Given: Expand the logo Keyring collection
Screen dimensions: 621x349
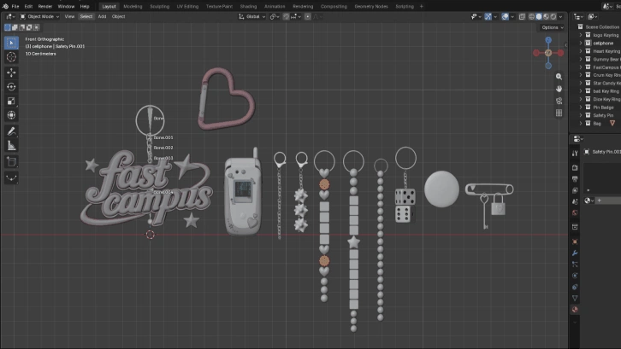Looking at the screenshot, I should coord(581,35).
